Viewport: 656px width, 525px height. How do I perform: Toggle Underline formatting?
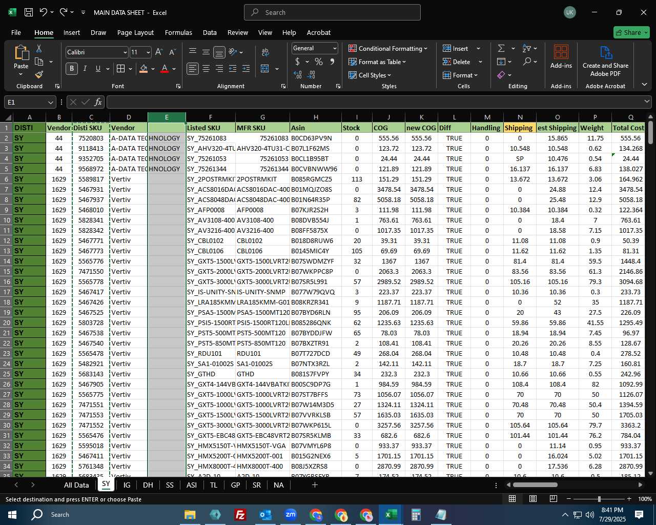pyautogui.click(x=98, y=69)
